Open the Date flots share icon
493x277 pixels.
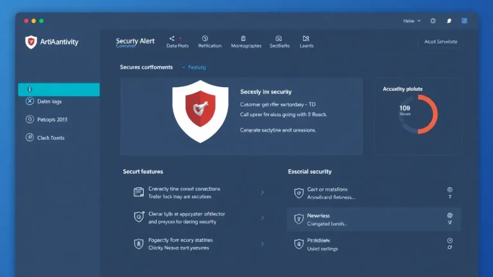[x=171, y=38]
